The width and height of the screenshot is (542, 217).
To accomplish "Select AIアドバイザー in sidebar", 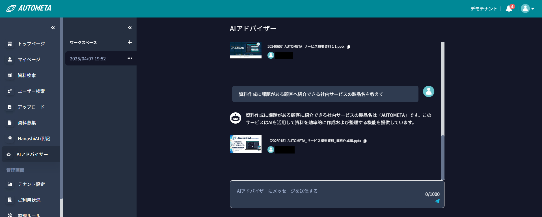I will click(31, 154).
